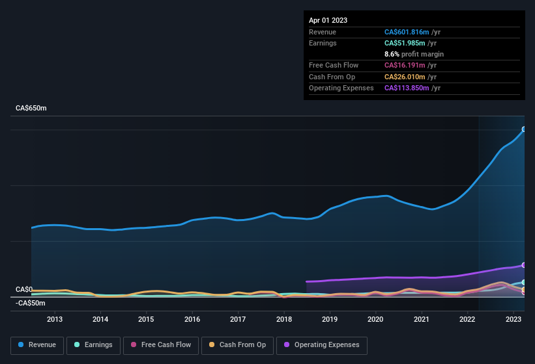Click the CA$0 y-axis label
Image resolution: width=535 pixels, height=364 pixels.
24,289
